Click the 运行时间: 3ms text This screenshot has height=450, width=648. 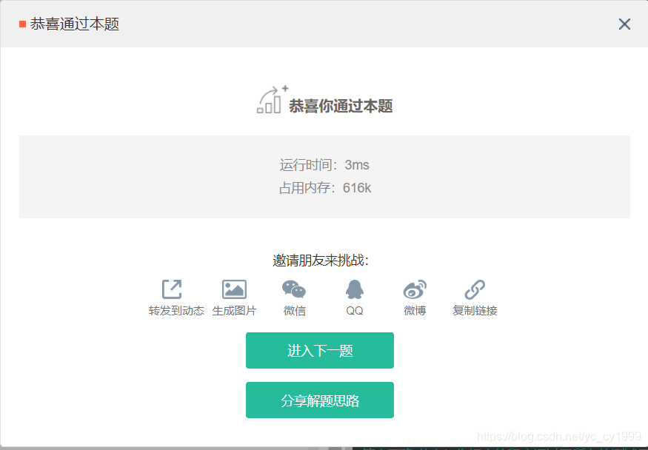pos(324,165)
